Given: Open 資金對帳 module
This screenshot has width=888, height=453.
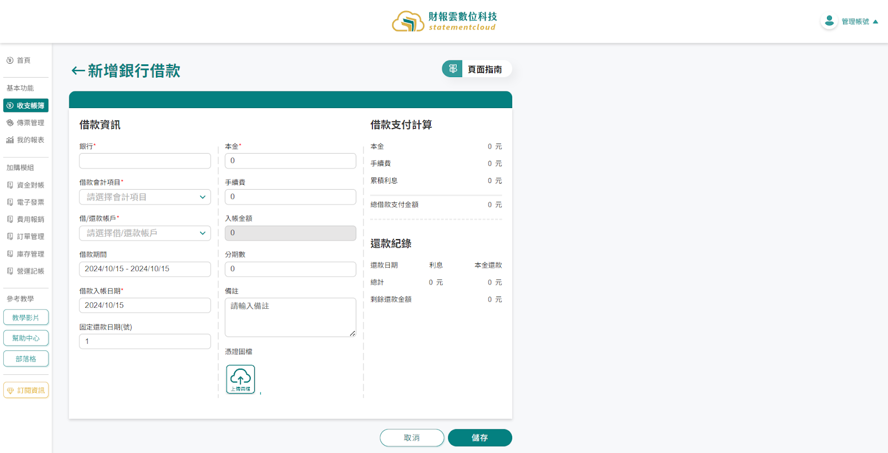Looking at the screenshot, I should [26, 185].
